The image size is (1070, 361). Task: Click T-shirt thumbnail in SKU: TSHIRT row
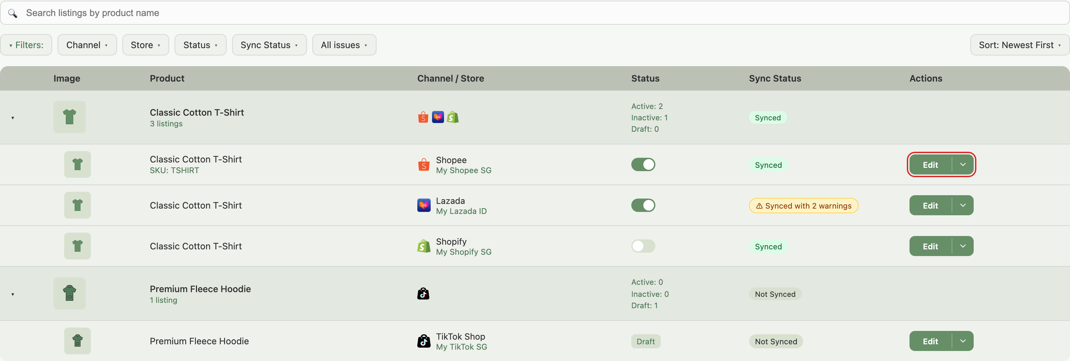coord(77,164)
